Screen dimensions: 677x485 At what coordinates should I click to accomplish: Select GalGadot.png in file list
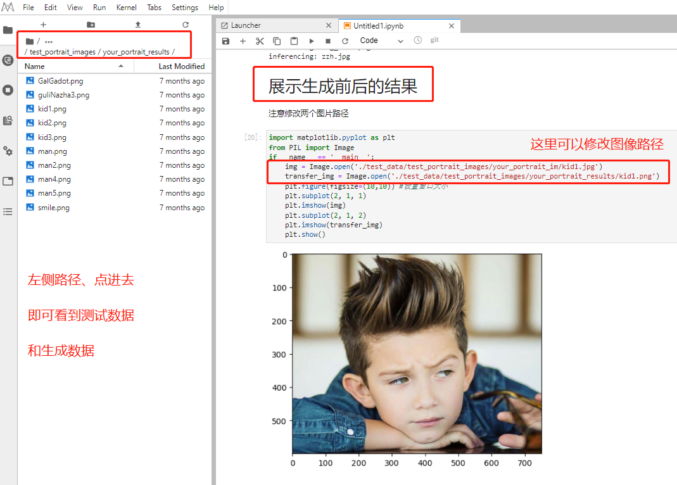click(x=115, y=80)
